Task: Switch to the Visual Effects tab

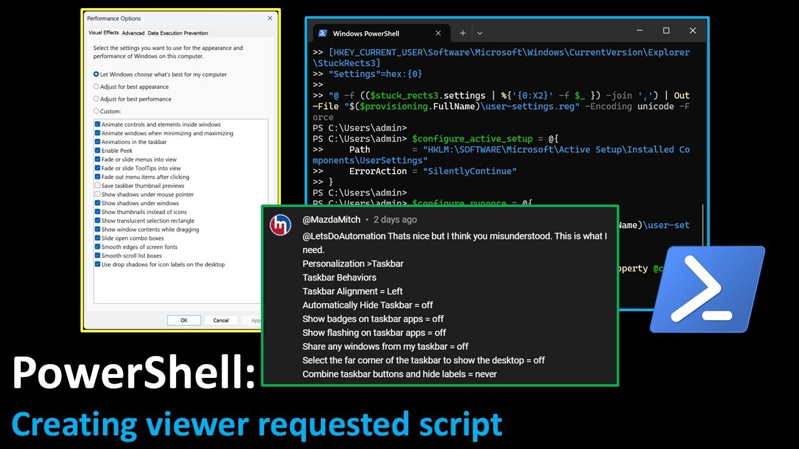Action: tap(104, 33)
